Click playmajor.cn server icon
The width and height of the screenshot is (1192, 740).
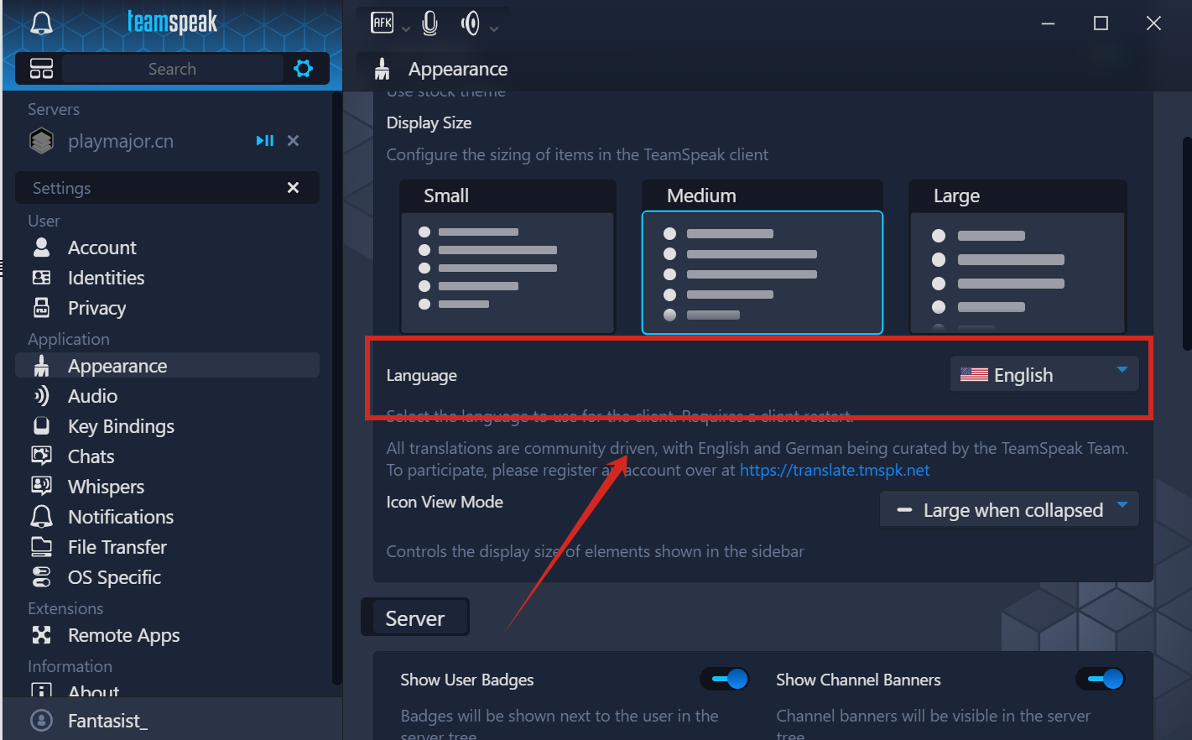tap(41, 141)
